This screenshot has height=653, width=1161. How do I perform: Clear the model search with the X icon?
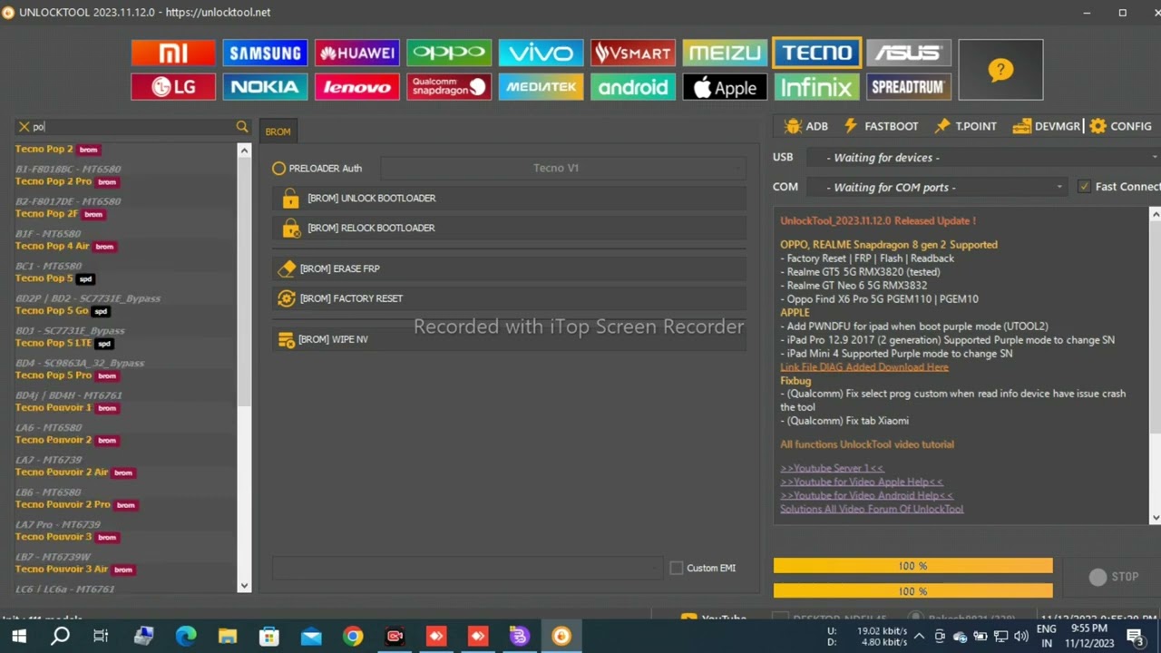24,127
